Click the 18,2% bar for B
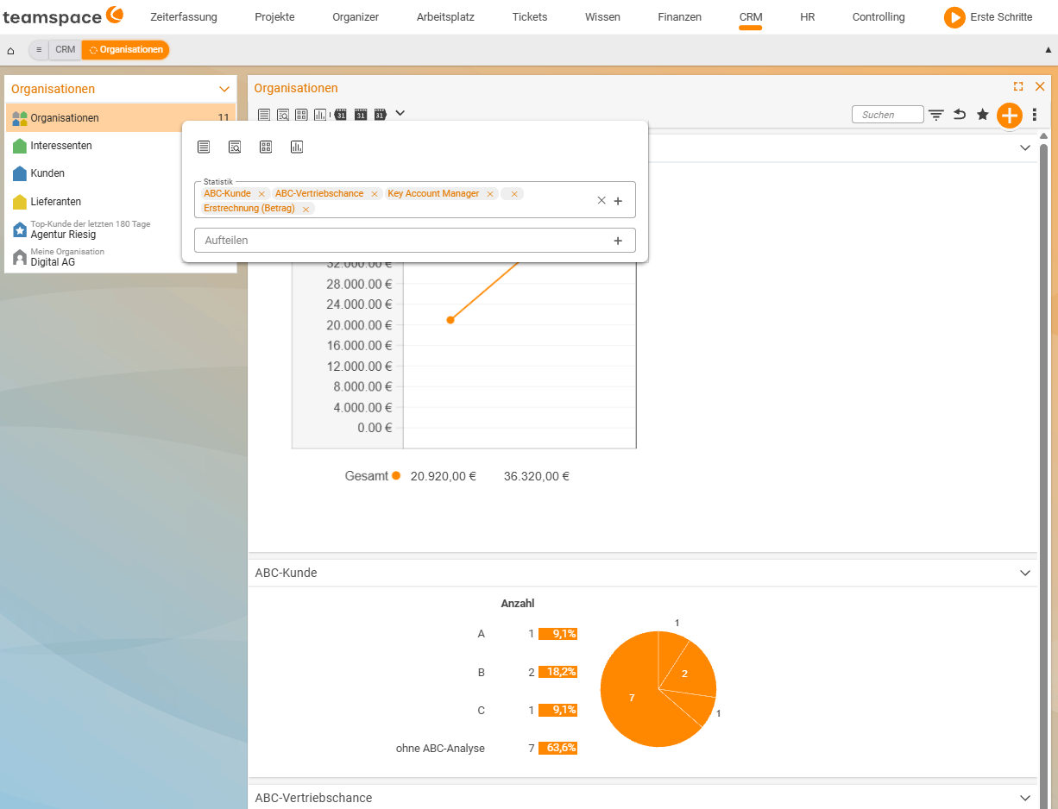This screenshot has height=809, width=1058. pyautogui.click(x=557, y=672)
